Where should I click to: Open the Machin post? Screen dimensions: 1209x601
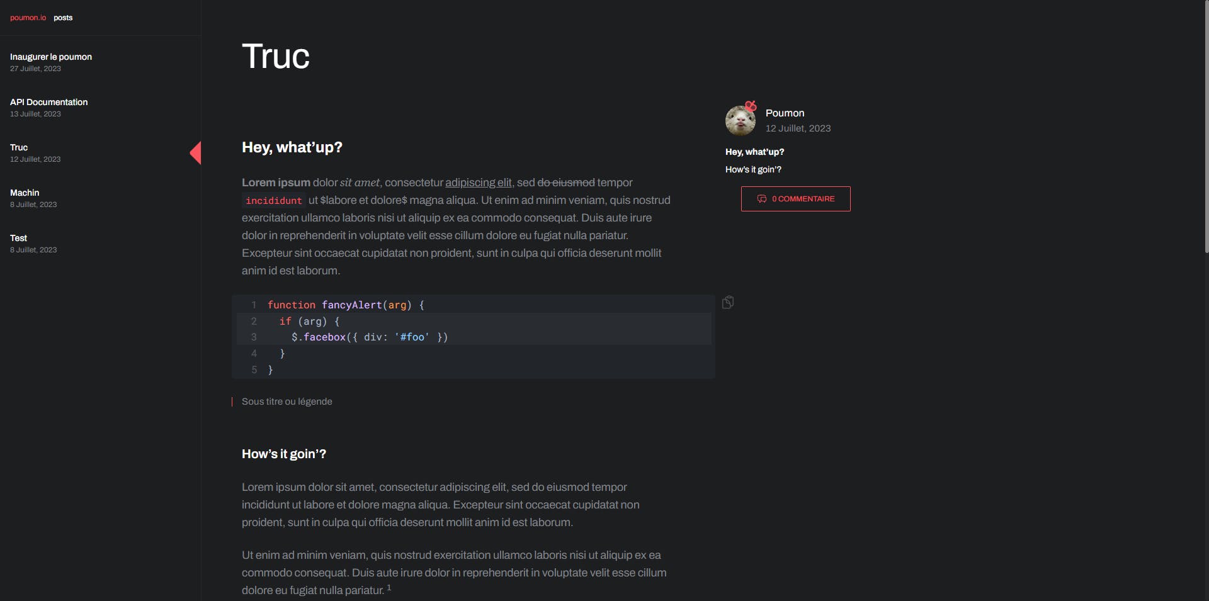pos(25,193)
